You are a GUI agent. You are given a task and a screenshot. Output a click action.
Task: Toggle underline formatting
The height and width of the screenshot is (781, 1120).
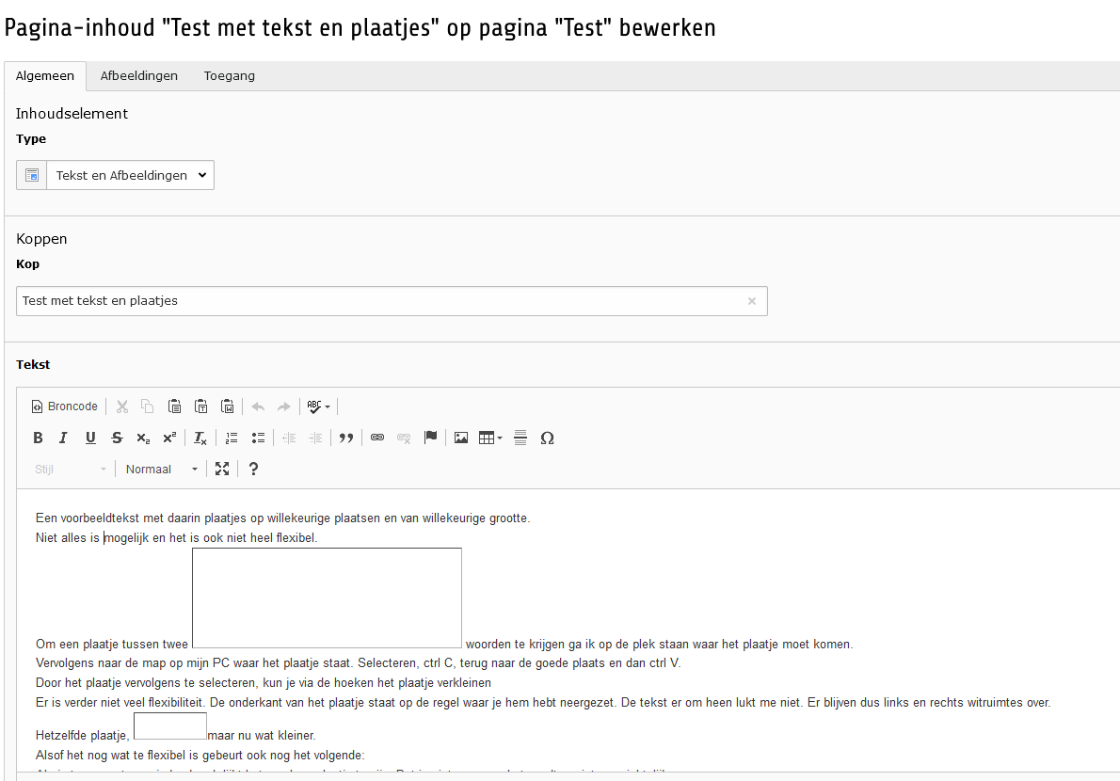pos(90,438)
